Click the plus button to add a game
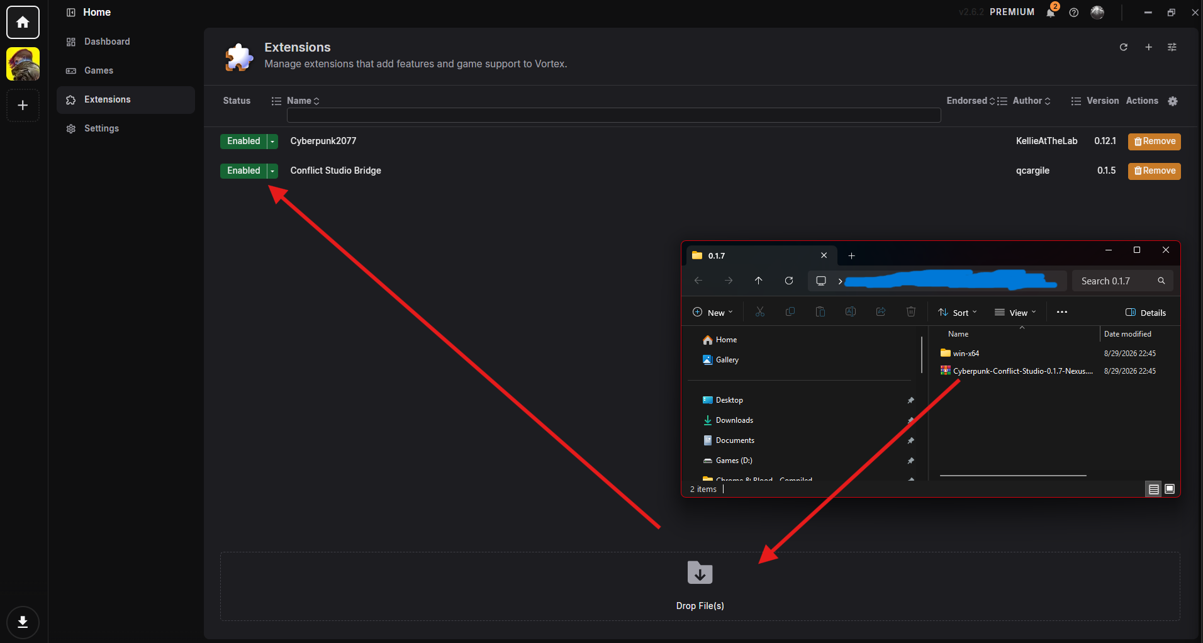 pos(23,105)
